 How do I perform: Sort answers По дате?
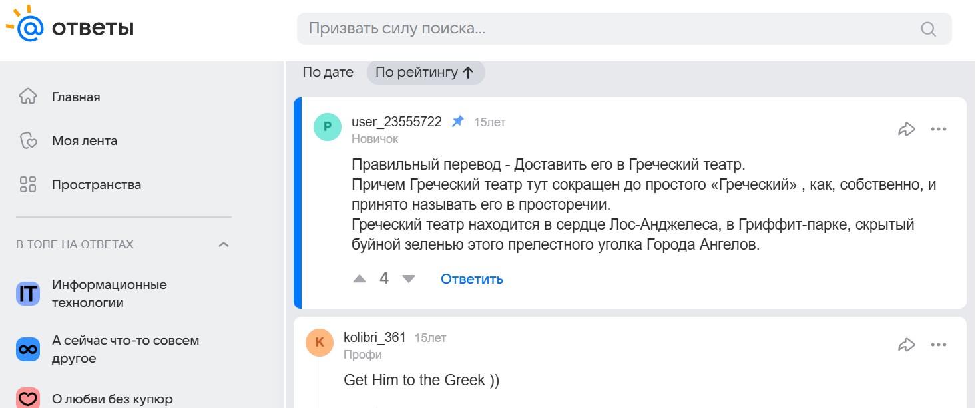pyautogui.click(x=328, y=73)
